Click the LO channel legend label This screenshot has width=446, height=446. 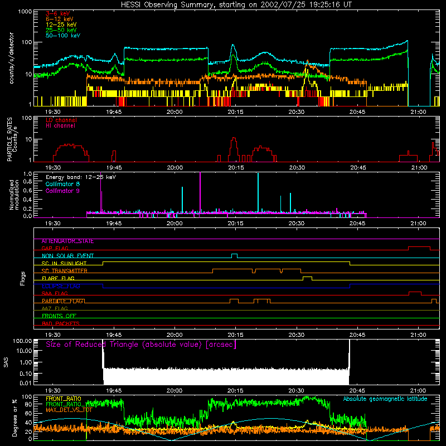click(61, 120)
